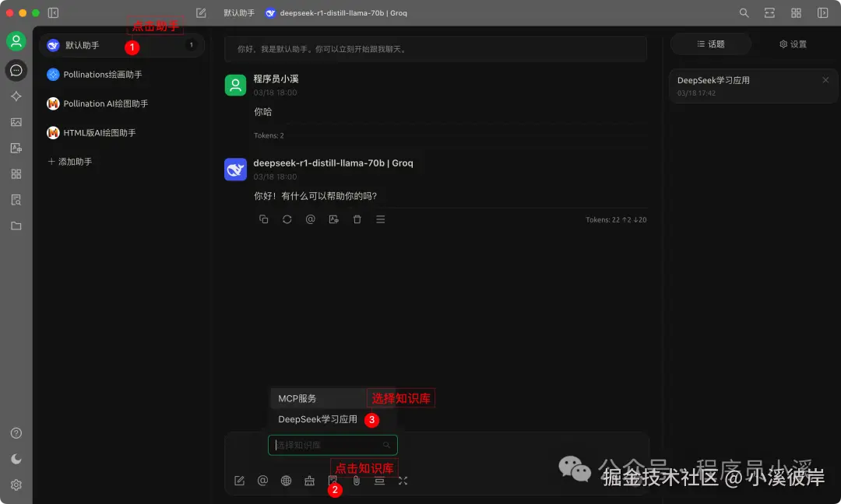The width and height of the screenshot is (841, 504).
Task: Select the HTML版AI绘图助手 assistant
Action: pos(122,132)
